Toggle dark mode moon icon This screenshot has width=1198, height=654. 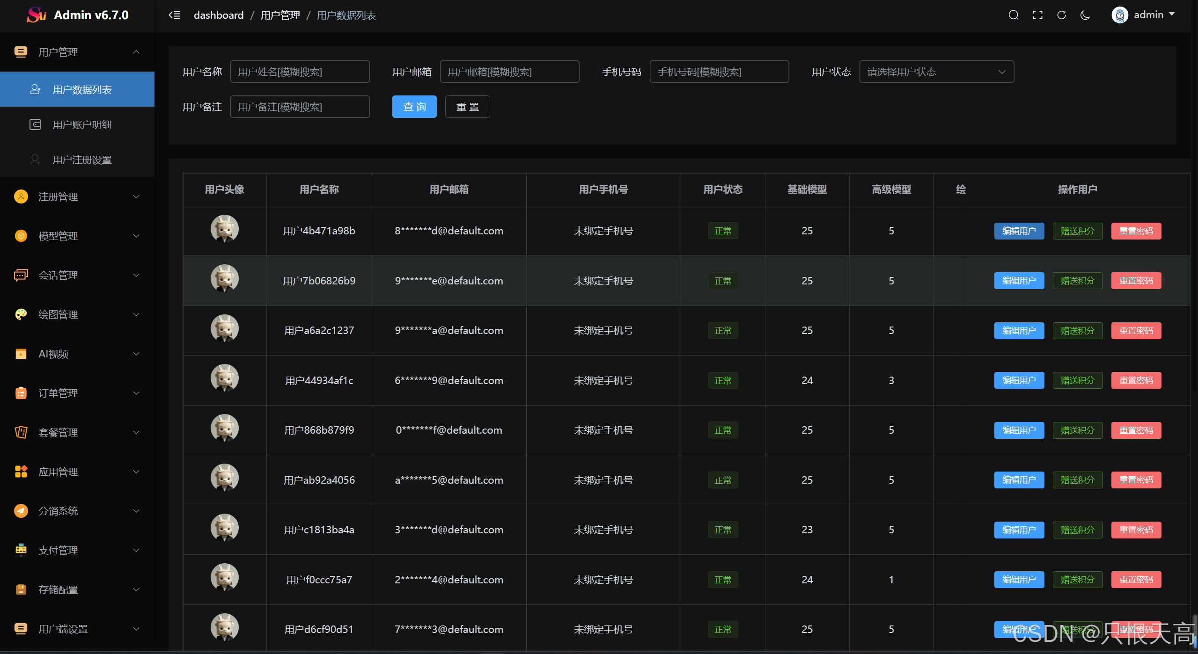(x=1085, y=15)
